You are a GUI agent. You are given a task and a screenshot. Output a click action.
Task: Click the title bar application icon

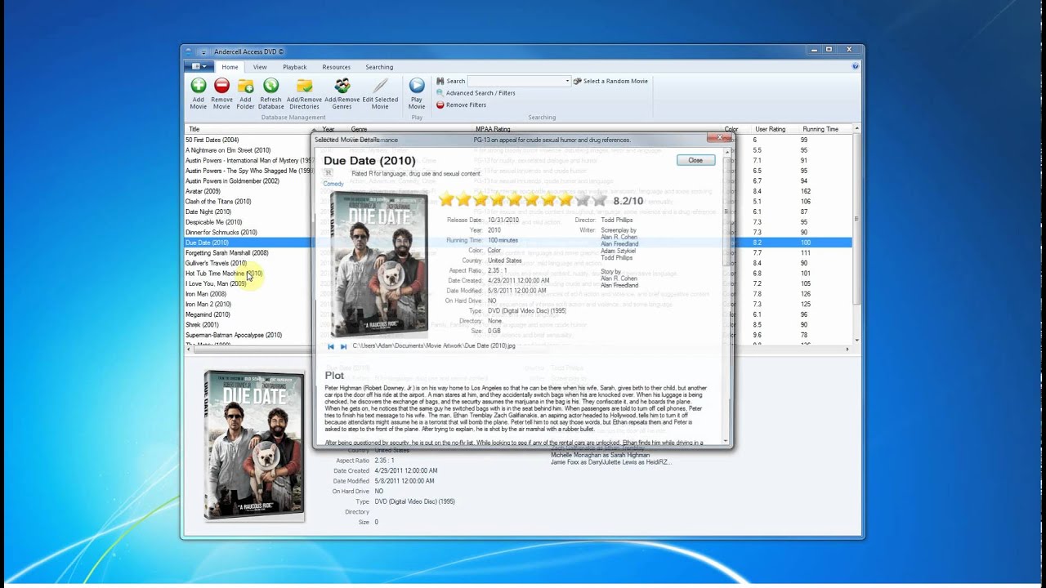(190, 51)
